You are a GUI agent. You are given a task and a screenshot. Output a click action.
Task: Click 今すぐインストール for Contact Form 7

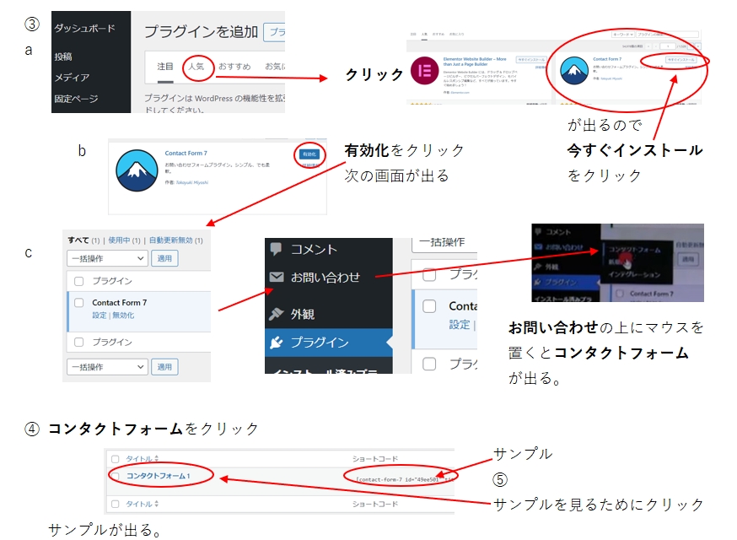click(x=680, y=60)
